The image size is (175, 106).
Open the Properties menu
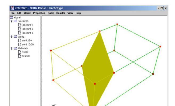(39, 13)
